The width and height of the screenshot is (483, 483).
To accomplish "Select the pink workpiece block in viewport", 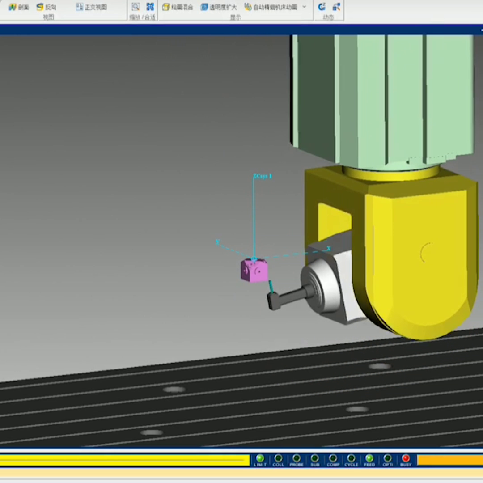I will [254, 271].
